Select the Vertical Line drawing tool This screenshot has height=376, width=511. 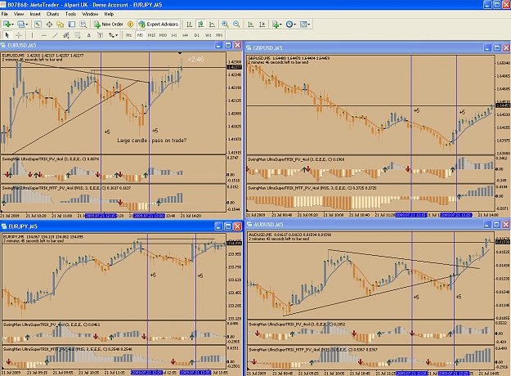pyautogui.click(x=32, y=35)
